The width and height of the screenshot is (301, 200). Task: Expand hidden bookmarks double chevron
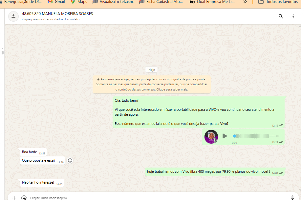245,2
